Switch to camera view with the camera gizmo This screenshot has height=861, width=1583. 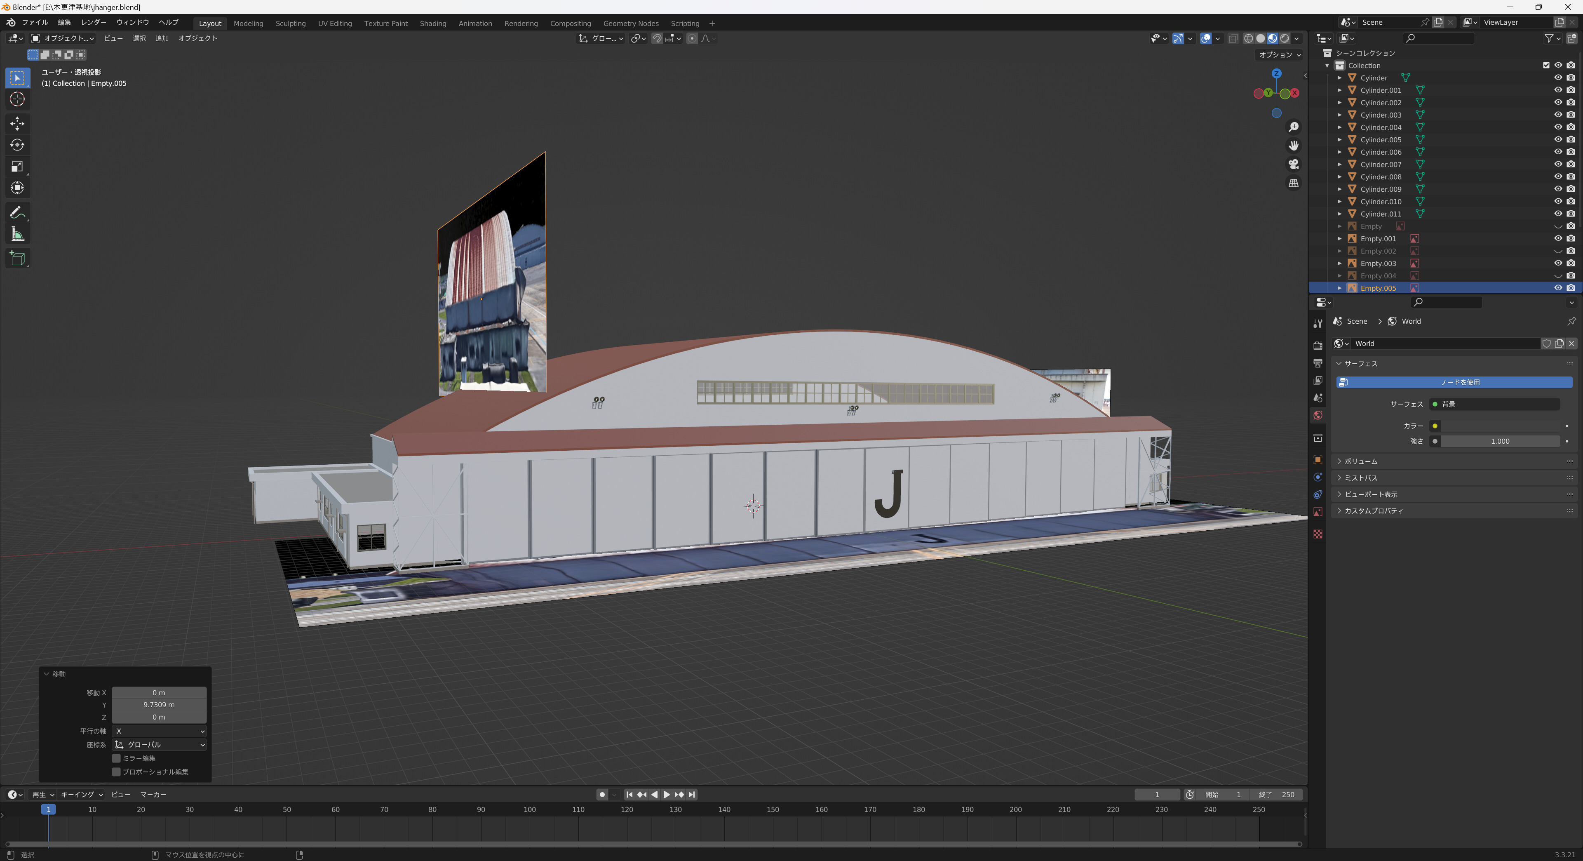(x=1294, y=164)
